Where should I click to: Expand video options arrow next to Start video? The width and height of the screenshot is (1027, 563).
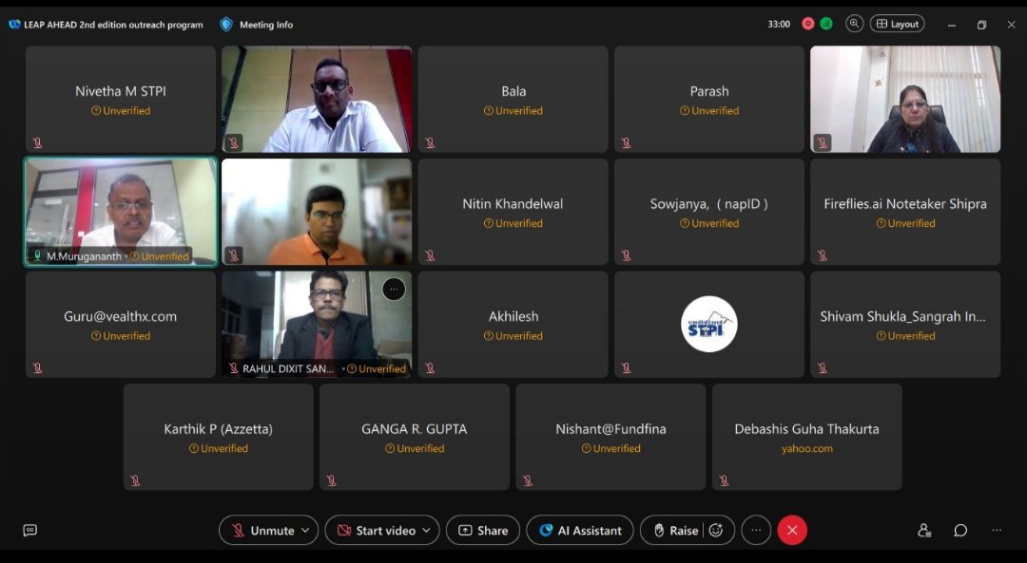[427, 531]
